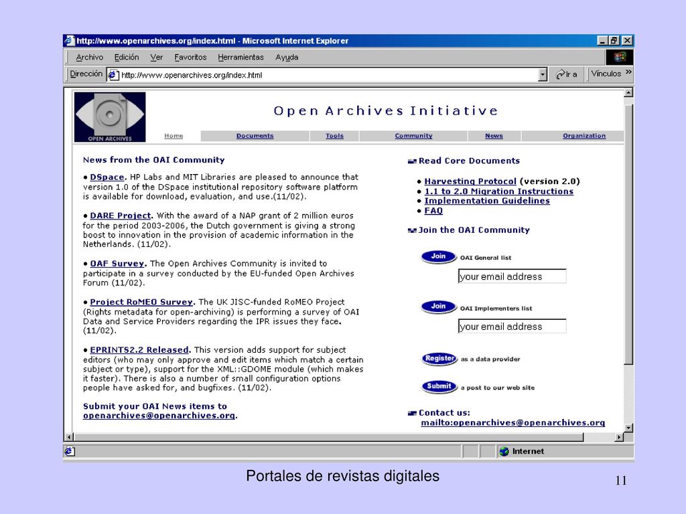Click the Internet Explorer title bar icon
Screen dimensions: 686x514
pyautogui.click(x=70, y=41)
